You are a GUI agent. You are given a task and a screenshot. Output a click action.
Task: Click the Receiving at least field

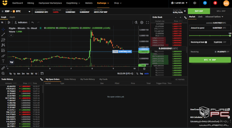(210, 42)
